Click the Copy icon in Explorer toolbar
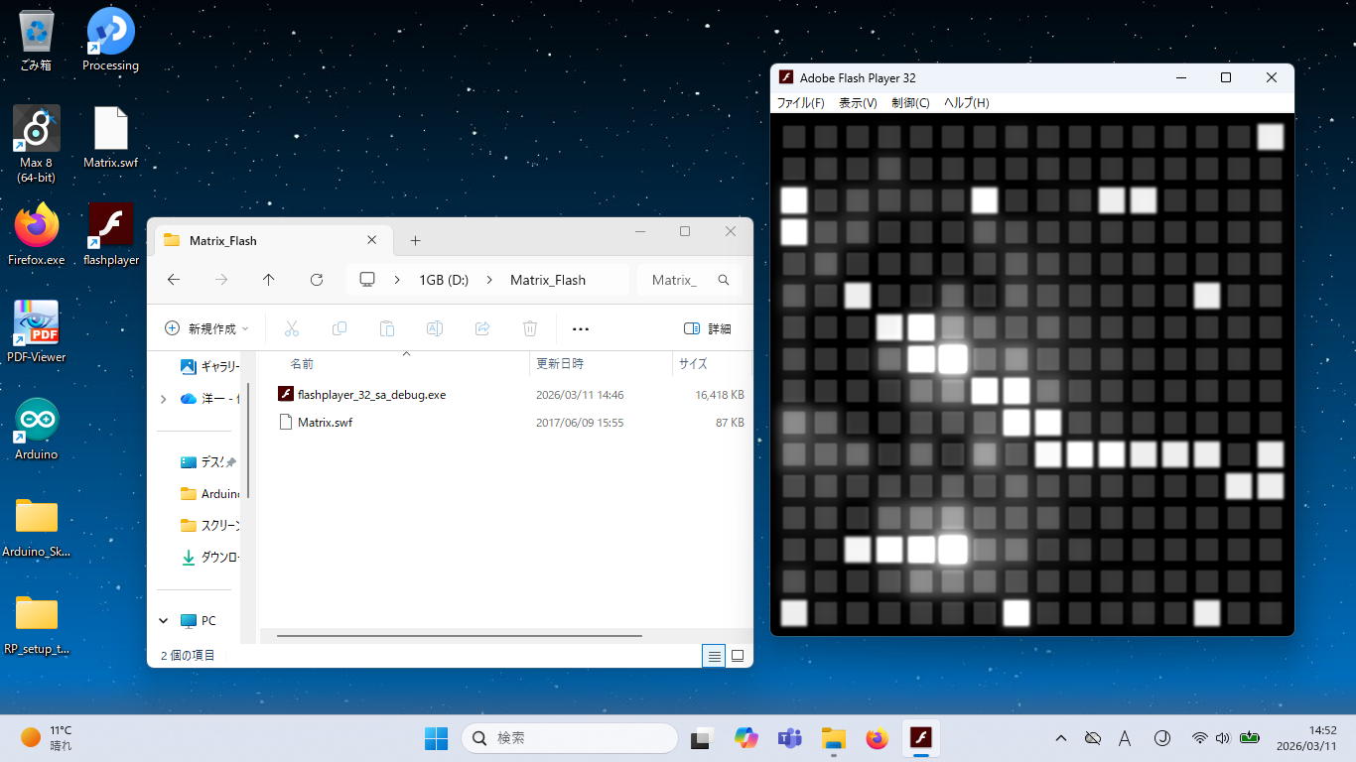The height and width of the screenshot is (762, 1356). pos(339,328)
